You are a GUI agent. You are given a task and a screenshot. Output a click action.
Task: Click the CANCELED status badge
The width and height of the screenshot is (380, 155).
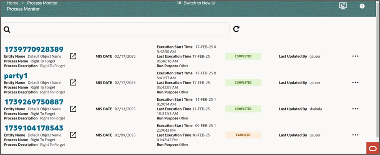tap(243, 135)
